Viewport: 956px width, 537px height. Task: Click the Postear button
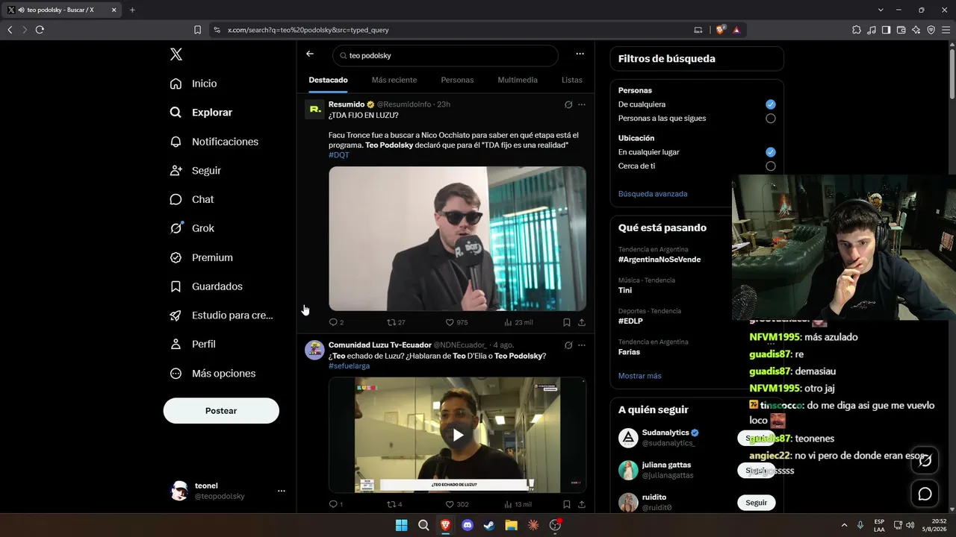(x=221, y=411)
